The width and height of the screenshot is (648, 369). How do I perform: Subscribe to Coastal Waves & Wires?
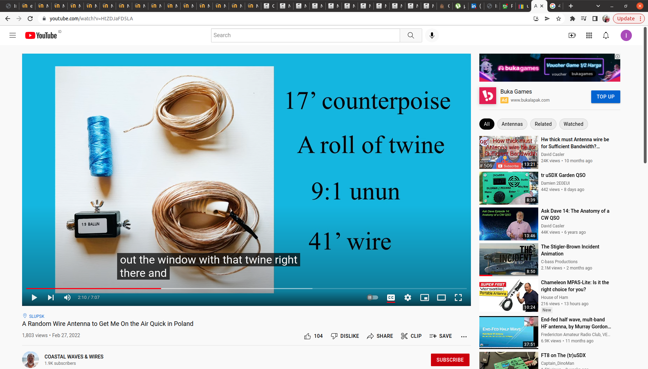pos(450,360)
